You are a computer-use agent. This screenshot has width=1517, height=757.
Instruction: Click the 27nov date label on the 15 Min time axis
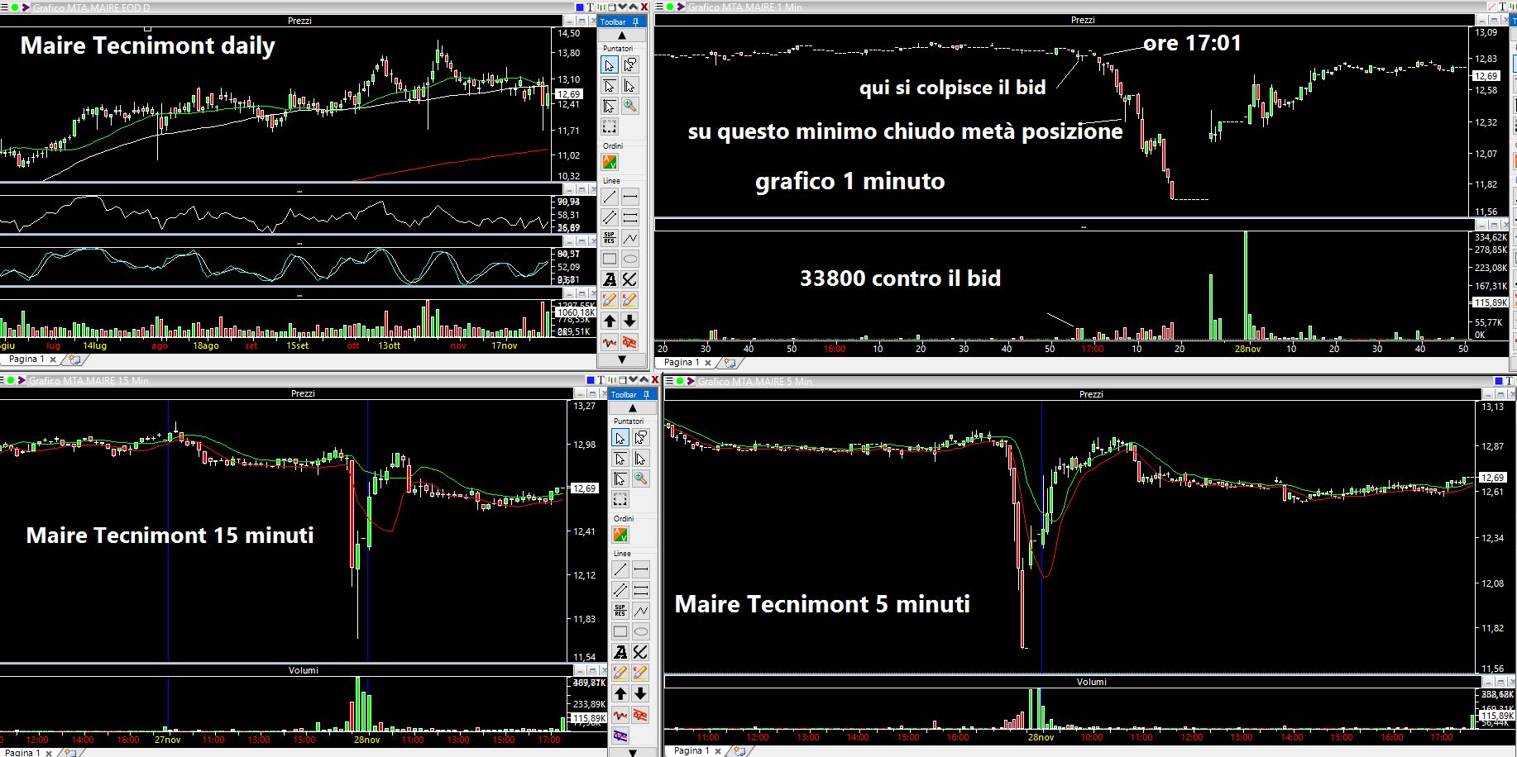point(168,740)
